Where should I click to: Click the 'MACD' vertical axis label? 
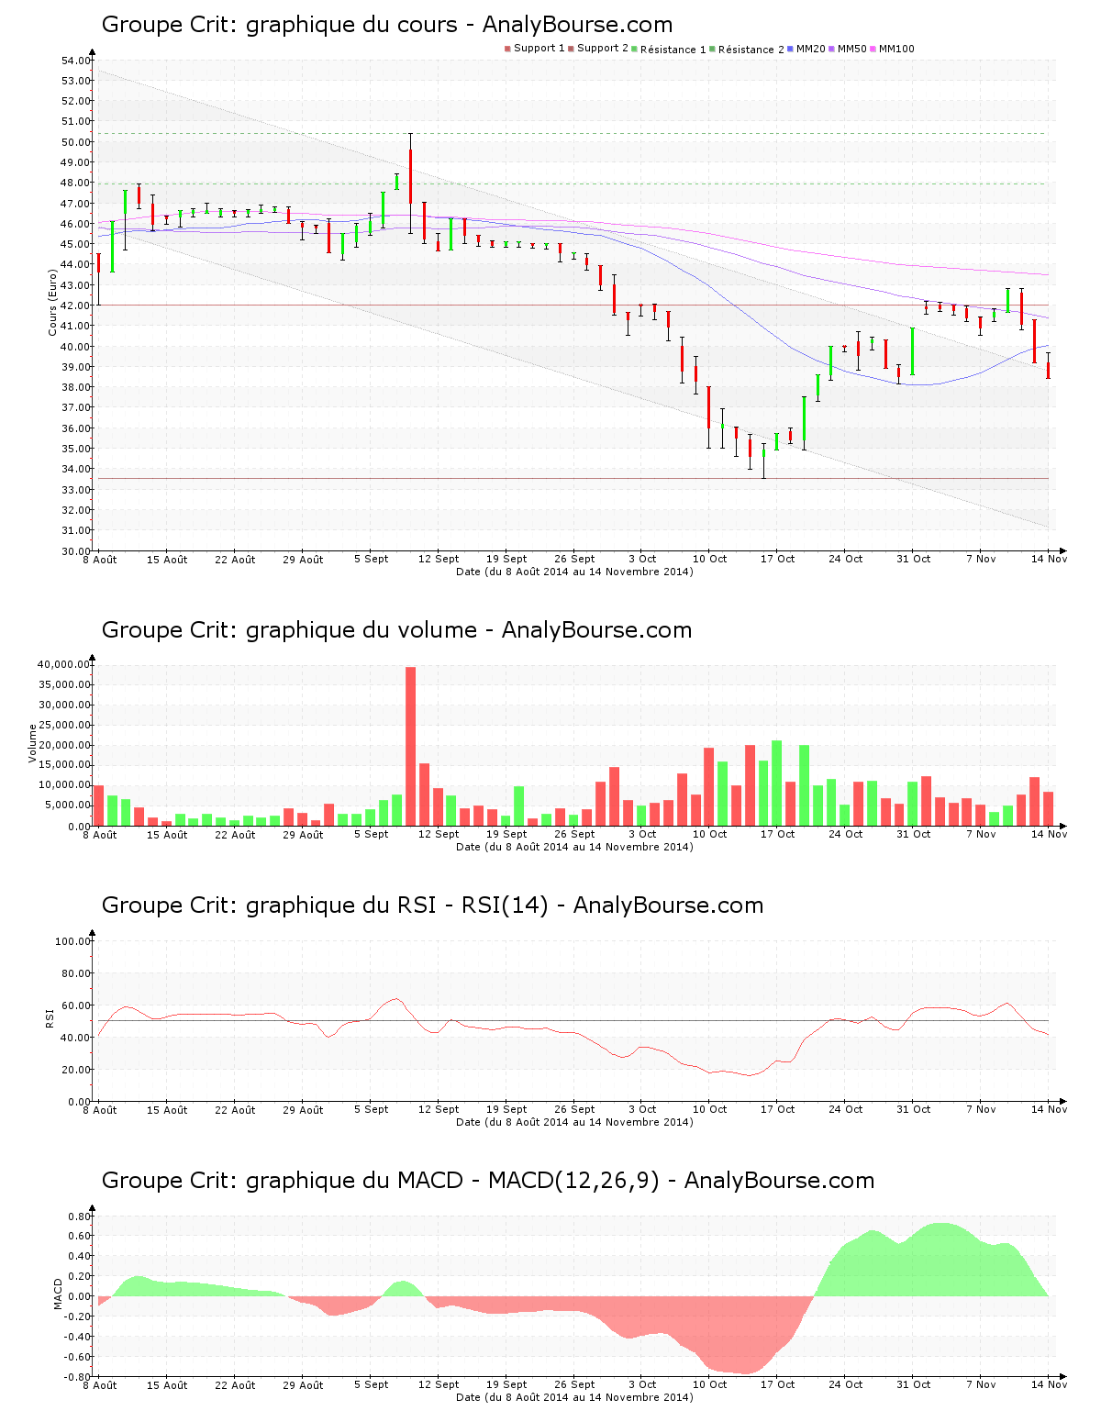tap(59, 1294)
